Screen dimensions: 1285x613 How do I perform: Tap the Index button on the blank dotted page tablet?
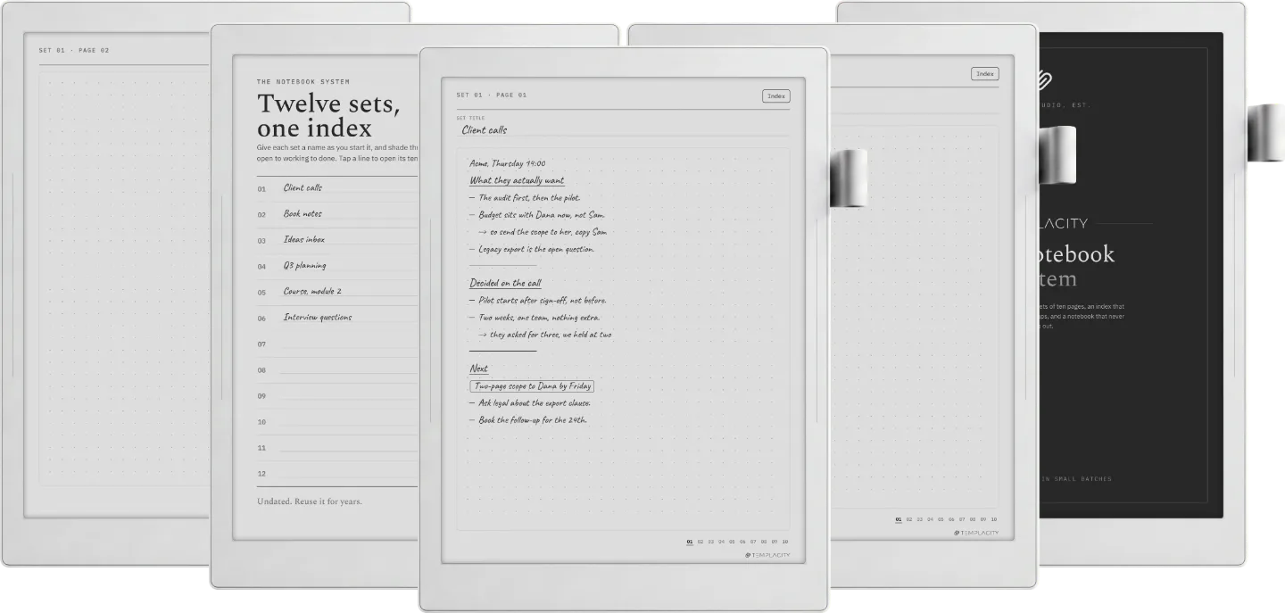pos(985,74)
